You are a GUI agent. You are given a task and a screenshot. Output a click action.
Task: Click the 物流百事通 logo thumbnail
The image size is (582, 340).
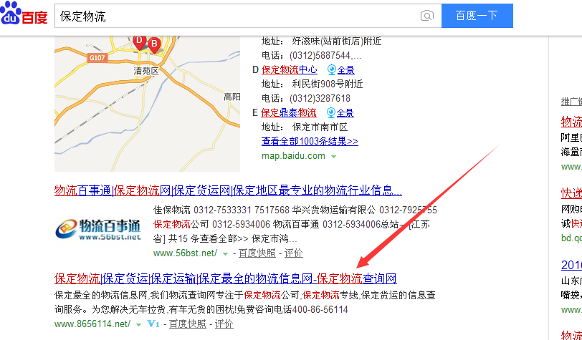99,230
